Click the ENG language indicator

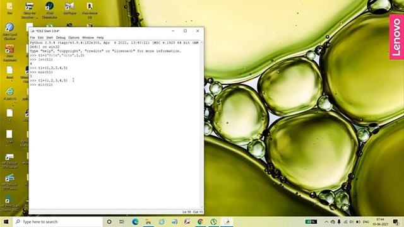[366, 221]
